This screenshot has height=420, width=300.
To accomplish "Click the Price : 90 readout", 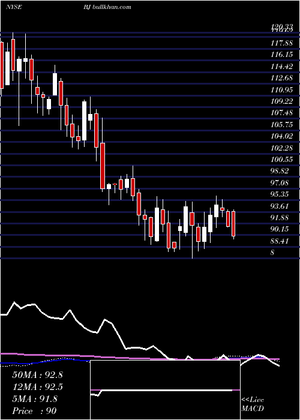I will coord(35,411).
